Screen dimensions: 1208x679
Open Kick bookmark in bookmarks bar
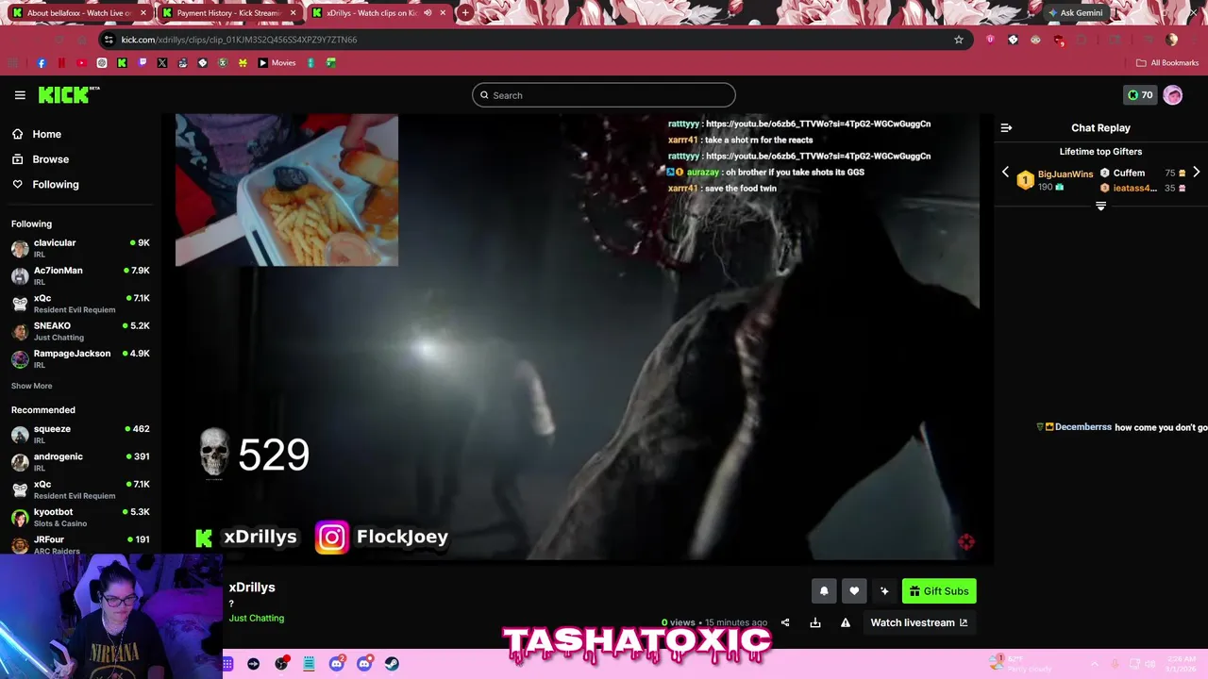[122, 63]
